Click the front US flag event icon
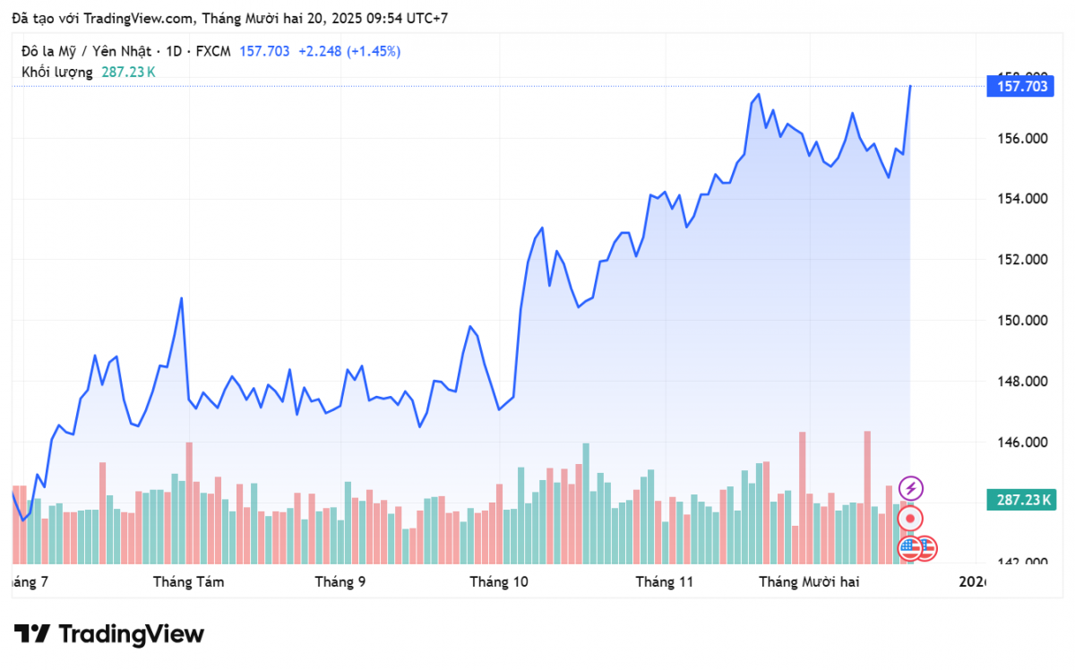1075x670 pixels. (x=910, y=547)
